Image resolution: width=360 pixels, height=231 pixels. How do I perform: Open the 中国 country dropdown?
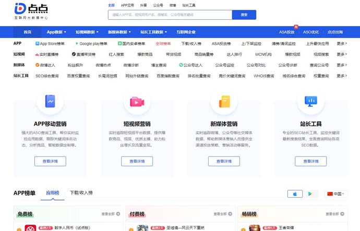pyautogui.click(x=335, y=194)
